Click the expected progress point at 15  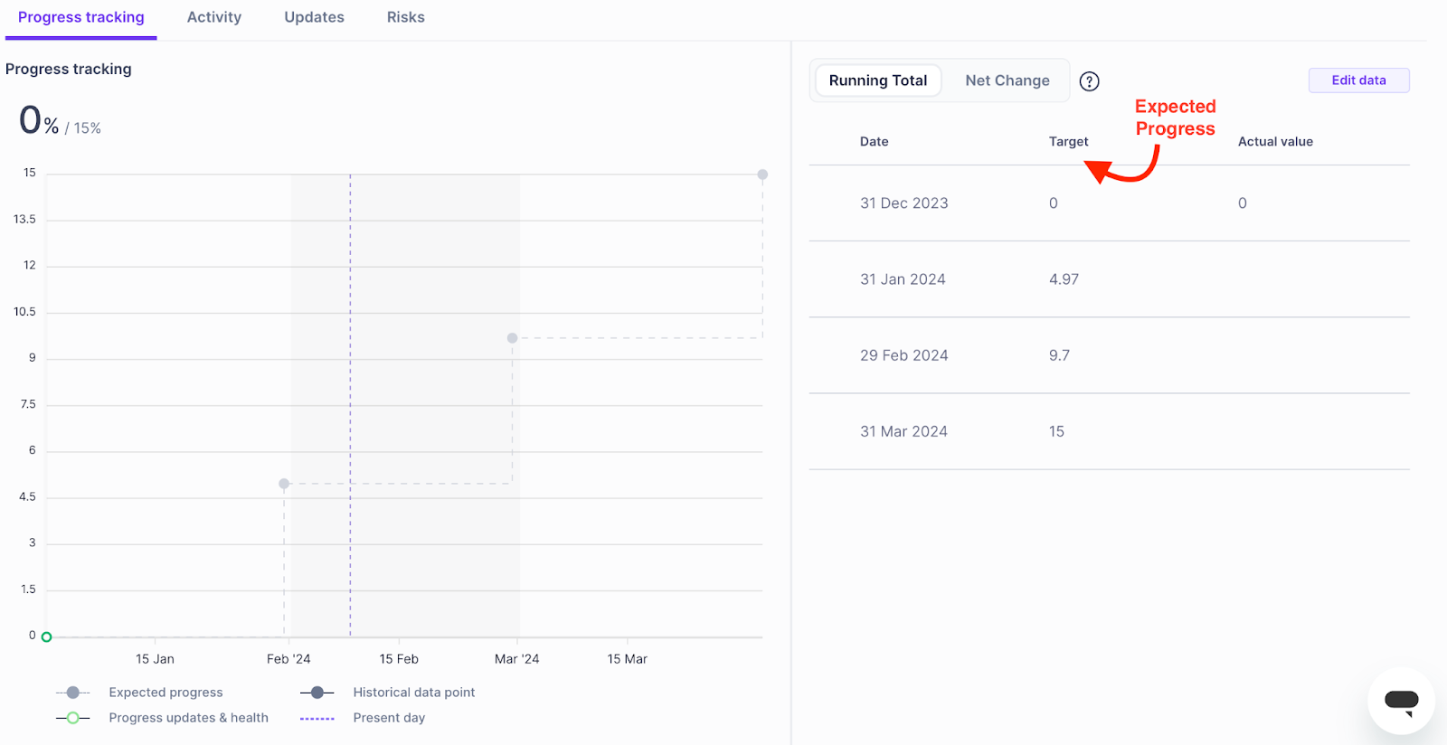point(762,174)
